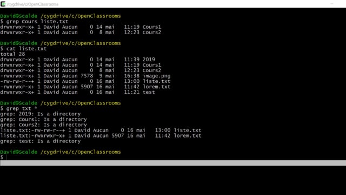Click 'lorem.txt' row with size 5907 in cat output
Screen dimensions: 346x195
click(x=85, y=87)
